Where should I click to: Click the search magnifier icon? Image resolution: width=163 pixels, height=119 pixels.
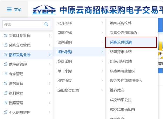(x=46, y=24)
